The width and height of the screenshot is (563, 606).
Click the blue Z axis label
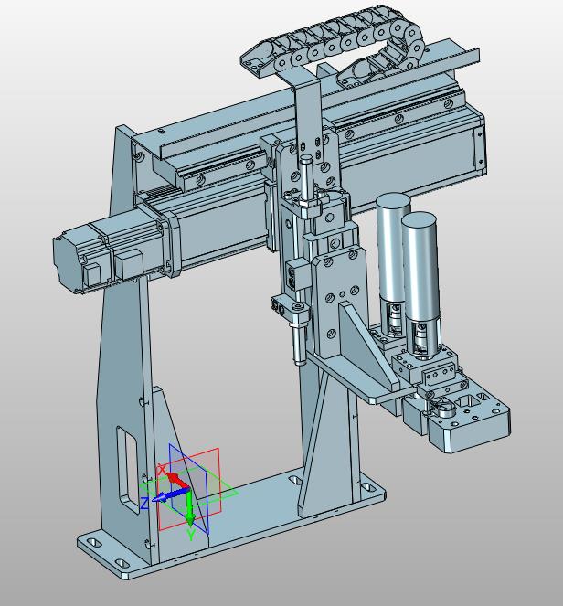coord(144,504)
